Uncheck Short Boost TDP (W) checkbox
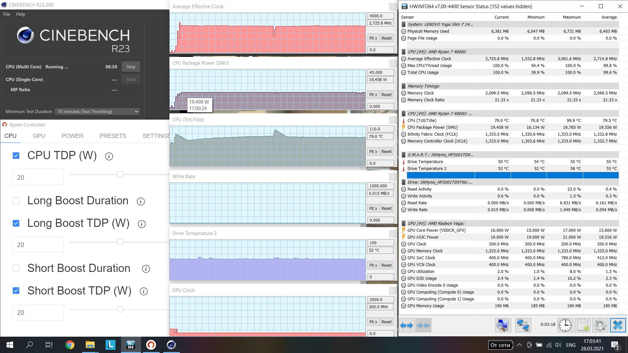The image size is (628, 353). point(16,291)
